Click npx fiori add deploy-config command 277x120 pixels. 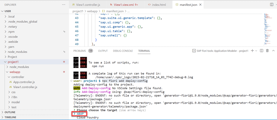125,81
